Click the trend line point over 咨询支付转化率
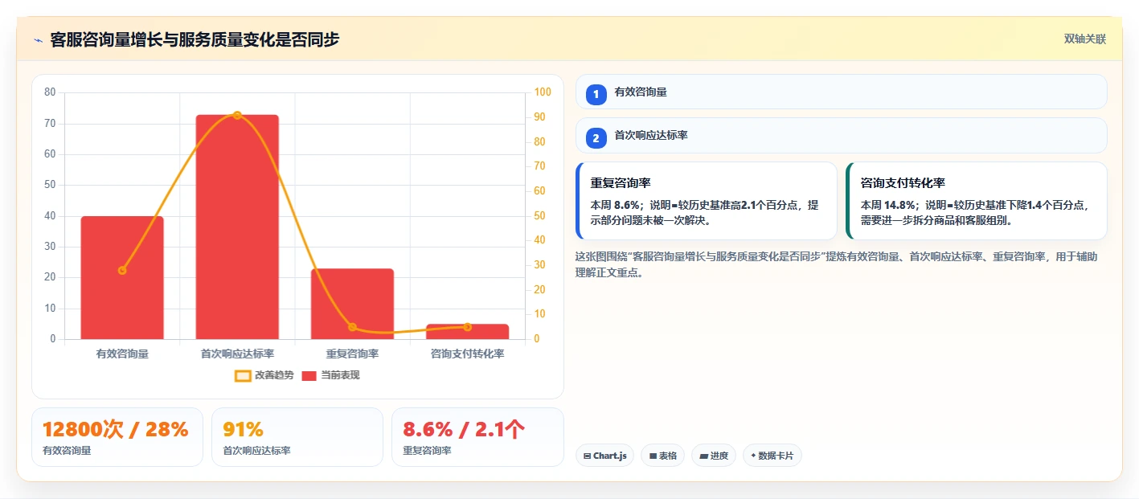This screenshot has width=1139, height=499. (x=467, y=327)
